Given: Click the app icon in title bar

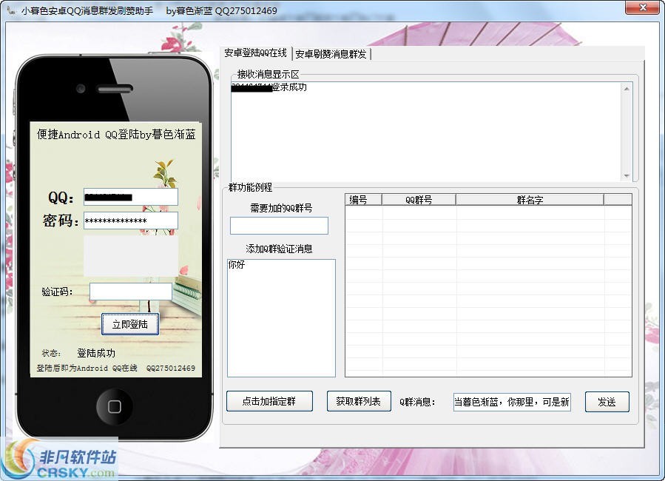Looking at the screenshot, I should (11, 10).
